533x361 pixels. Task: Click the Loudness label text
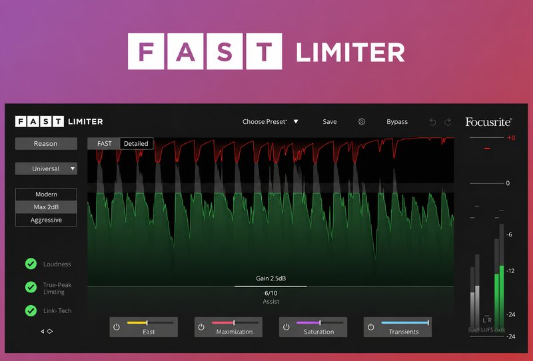(x=57, y=264)
